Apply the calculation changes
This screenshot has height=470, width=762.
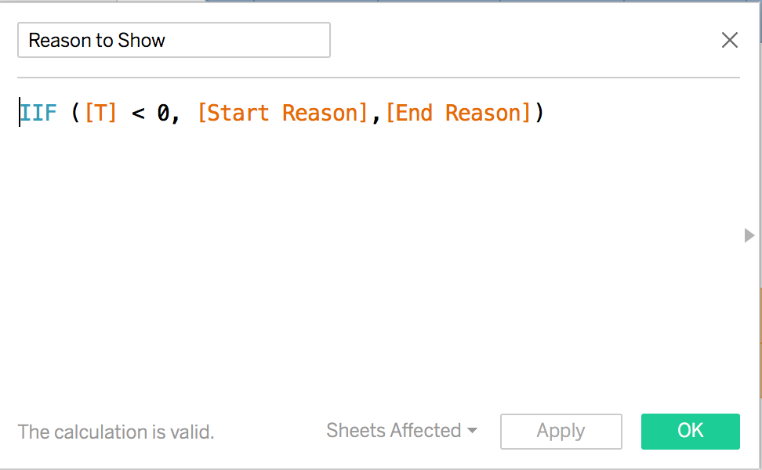[561, 431]
